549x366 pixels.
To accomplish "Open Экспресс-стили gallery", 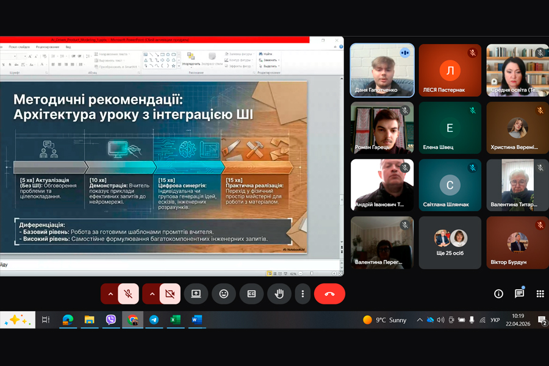I will (212, 59).
